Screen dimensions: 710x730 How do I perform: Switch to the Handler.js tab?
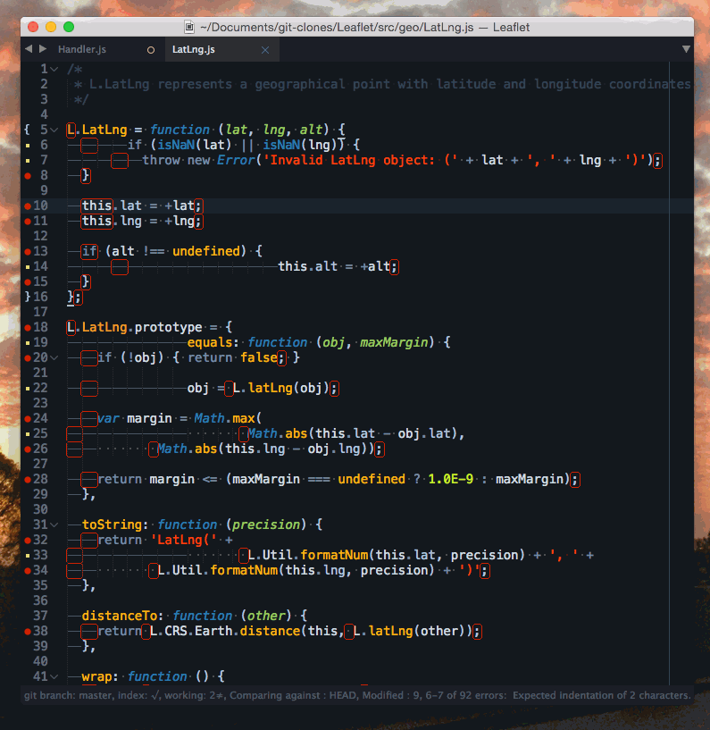81,50
